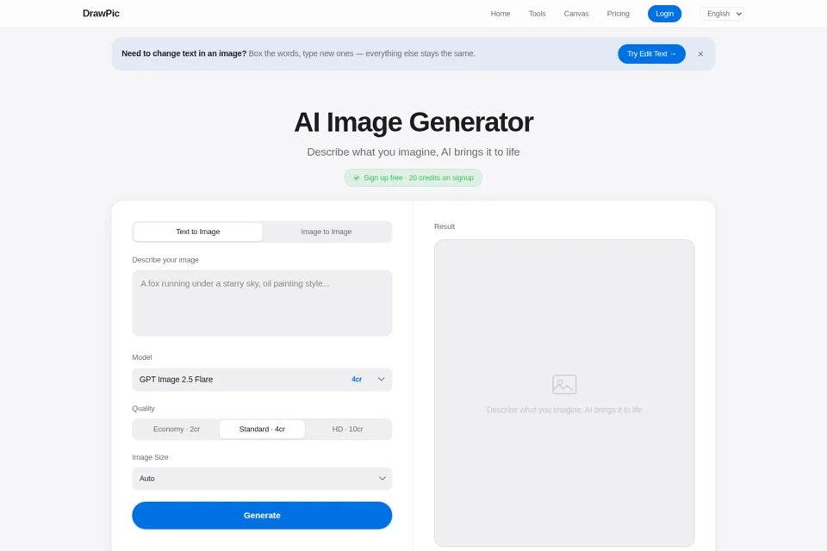The image size is (827, 551).
Task: Click the Sign up free credits badge
Action: 413,177
